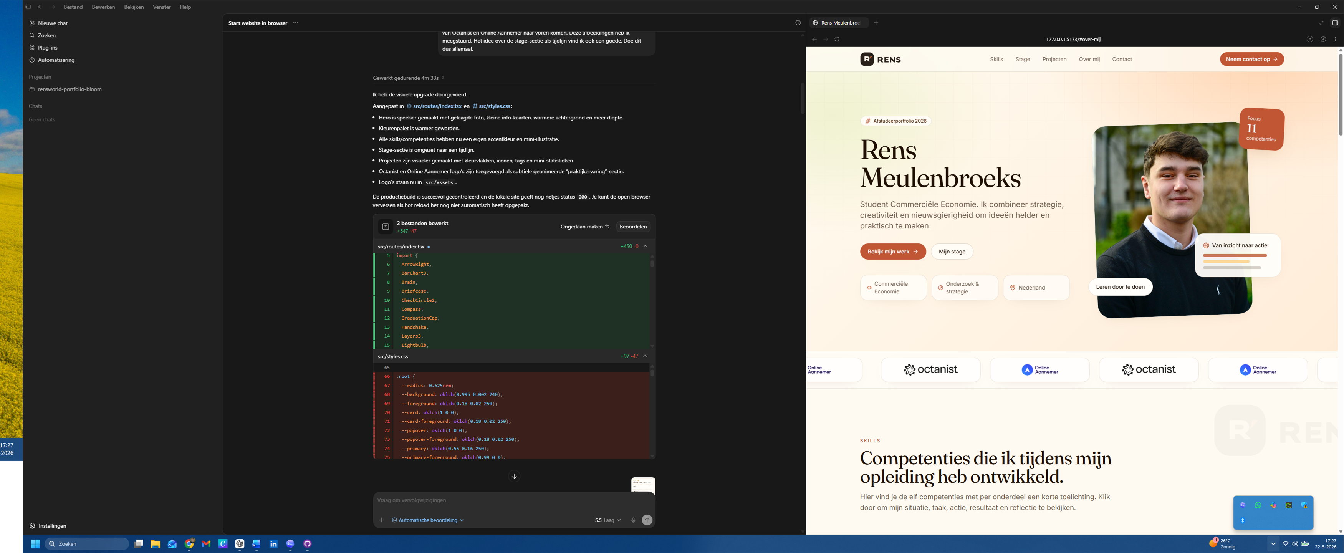Add a new browser tab with plus
1344x553 pixels.
(x=876, y=23)
